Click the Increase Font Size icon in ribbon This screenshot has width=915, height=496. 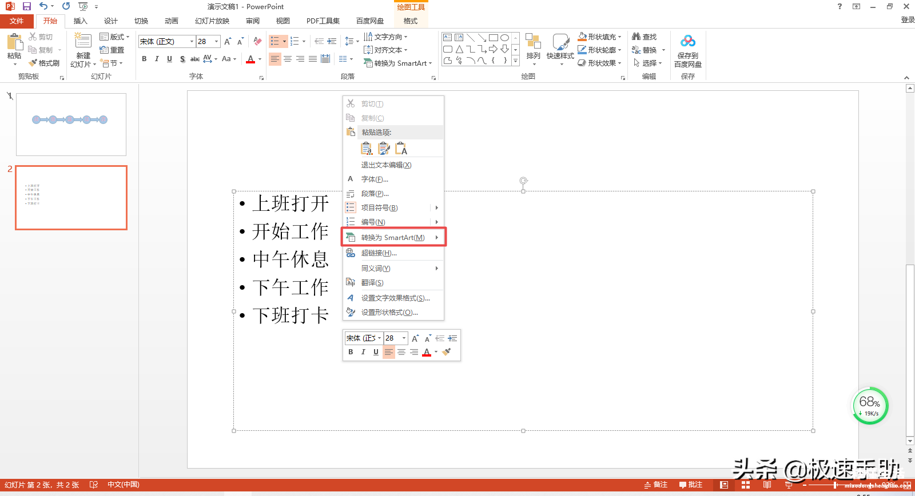pyautogui.click(x=228, y=42)
